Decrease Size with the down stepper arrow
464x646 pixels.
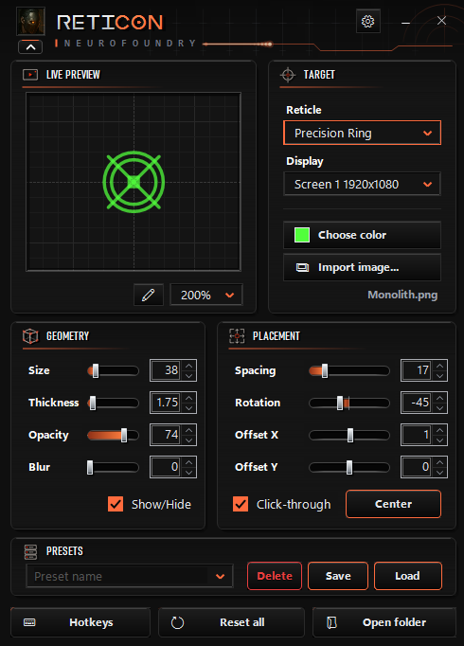[x=189, y=375]
